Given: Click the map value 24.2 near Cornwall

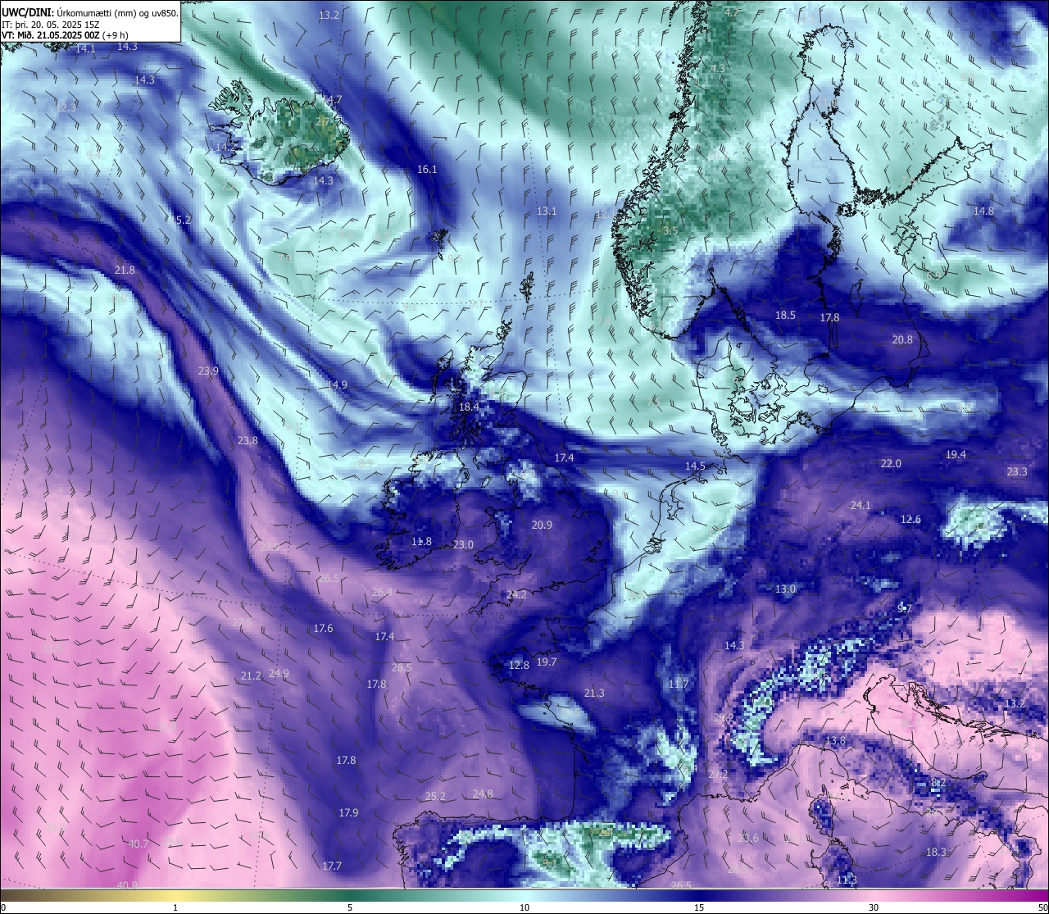Looking at the screenshot, I should point(516,595).
